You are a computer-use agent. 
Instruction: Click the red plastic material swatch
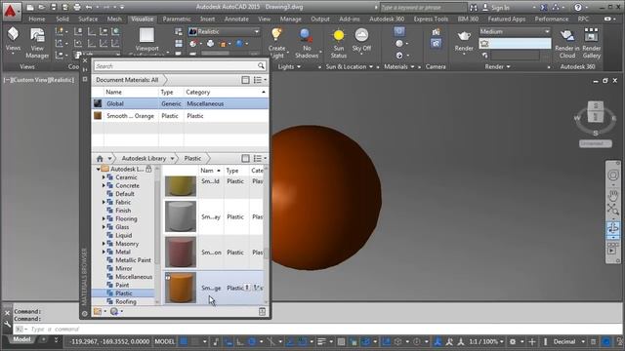click(x=181, y=252)
